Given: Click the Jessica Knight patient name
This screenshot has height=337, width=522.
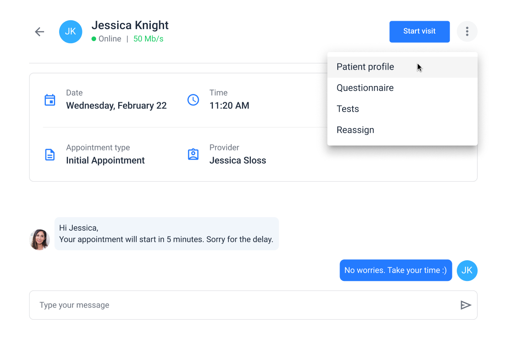Looking at the screenshot, I should (x=130, y=25).
